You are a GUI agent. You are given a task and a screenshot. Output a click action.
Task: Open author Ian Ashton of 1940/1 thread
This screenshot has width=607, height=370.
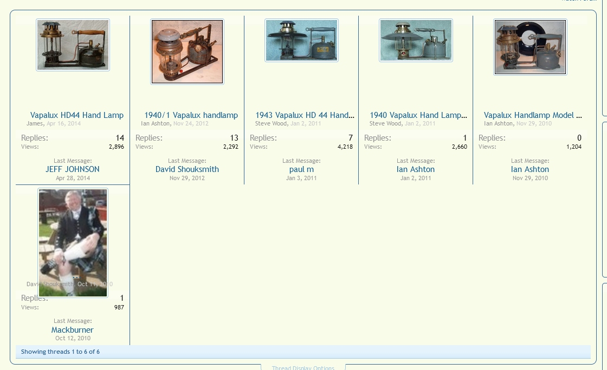tap(155, 123)
